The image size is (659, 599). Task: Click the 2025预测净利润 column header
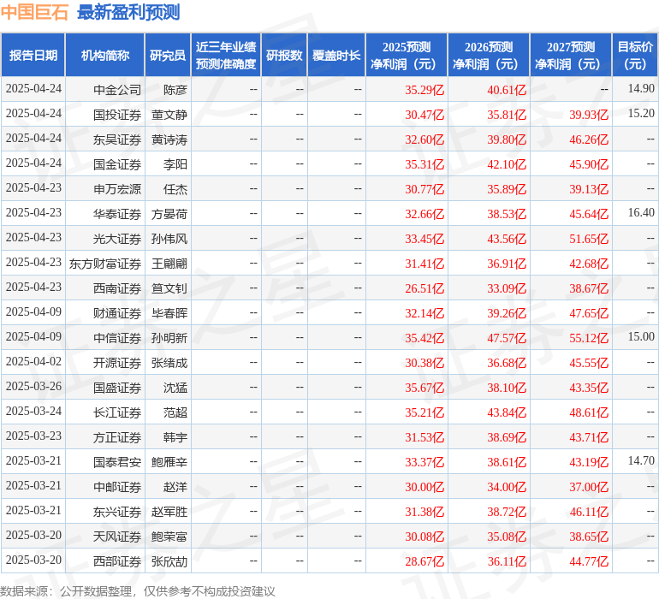pos(407,55)
